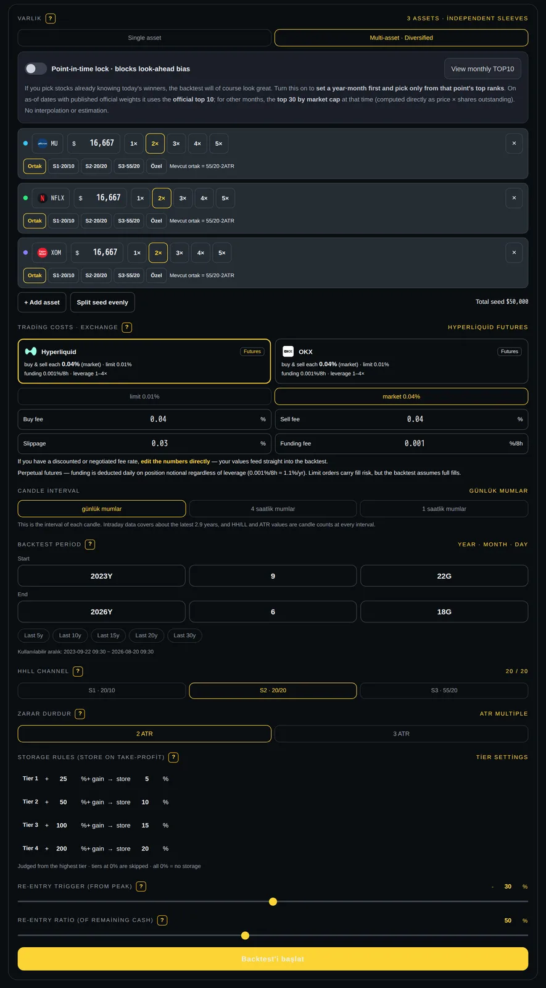Select the 4 saatlik mumlar interval tab
The height and width of the screenshot is (988, 546).
[x=273, y=509]
